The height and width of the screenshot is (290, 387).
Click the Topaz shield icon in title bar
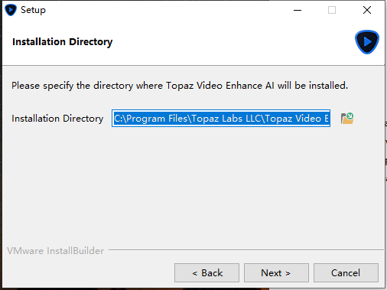[11, 10]
